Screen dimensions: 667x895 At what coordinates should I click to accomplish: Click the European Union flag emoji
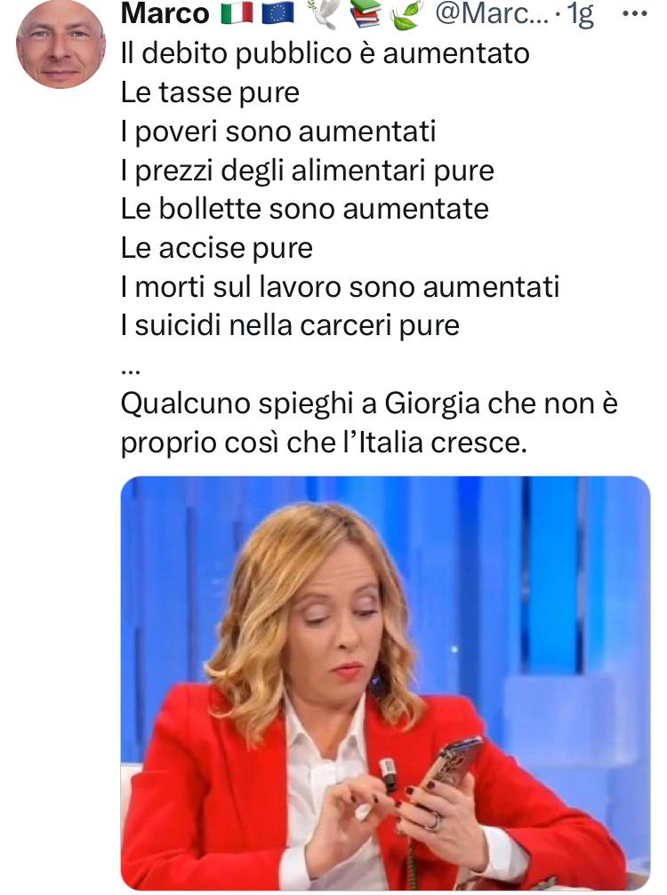[278, 13]
